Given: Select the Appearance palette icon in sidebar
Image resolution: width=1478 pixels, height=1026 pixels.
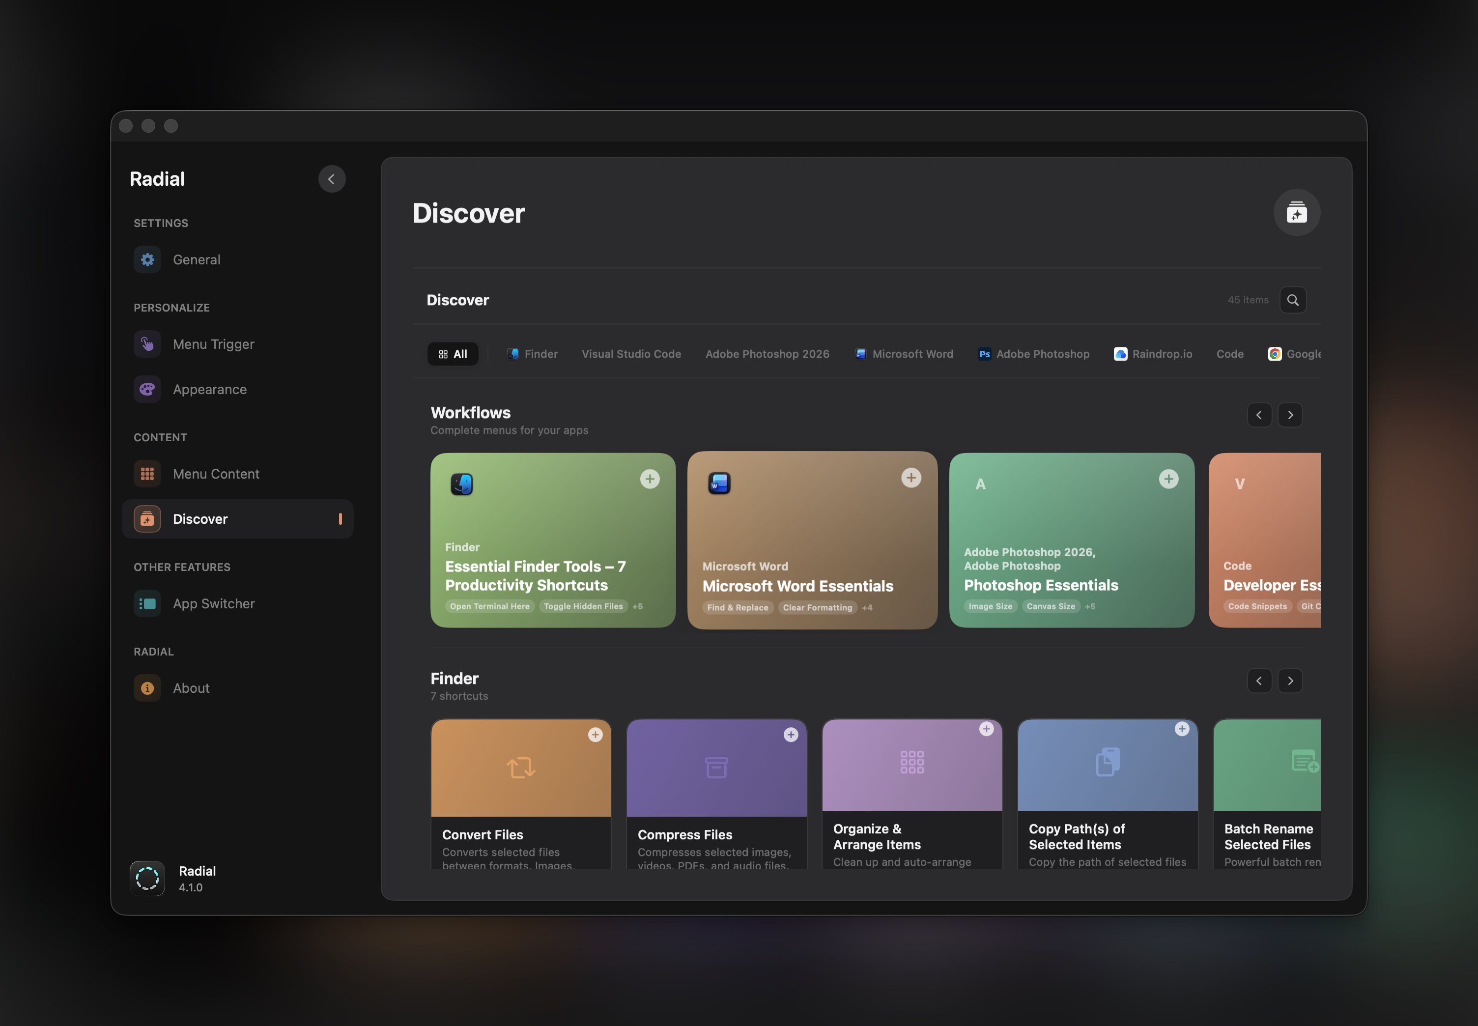Looking at the screenshot, I should 147,389.
